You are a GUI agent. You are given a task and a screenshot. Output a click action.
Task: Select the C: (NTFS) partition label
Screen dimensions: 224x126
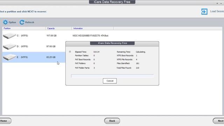tap(22, 36)
